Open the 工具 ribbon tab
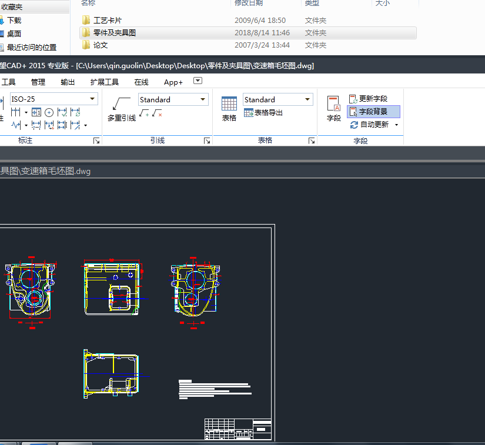 [8, 82]
